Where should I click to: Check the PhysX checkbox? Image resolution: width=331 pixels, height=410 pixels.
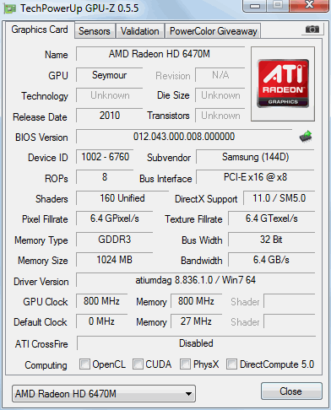(185, 364)
